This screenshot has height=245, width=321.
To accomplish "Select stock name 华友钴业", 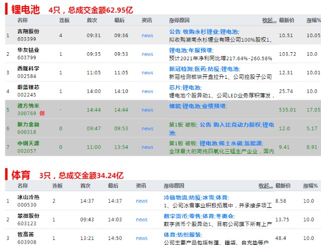I will (28, 50).
